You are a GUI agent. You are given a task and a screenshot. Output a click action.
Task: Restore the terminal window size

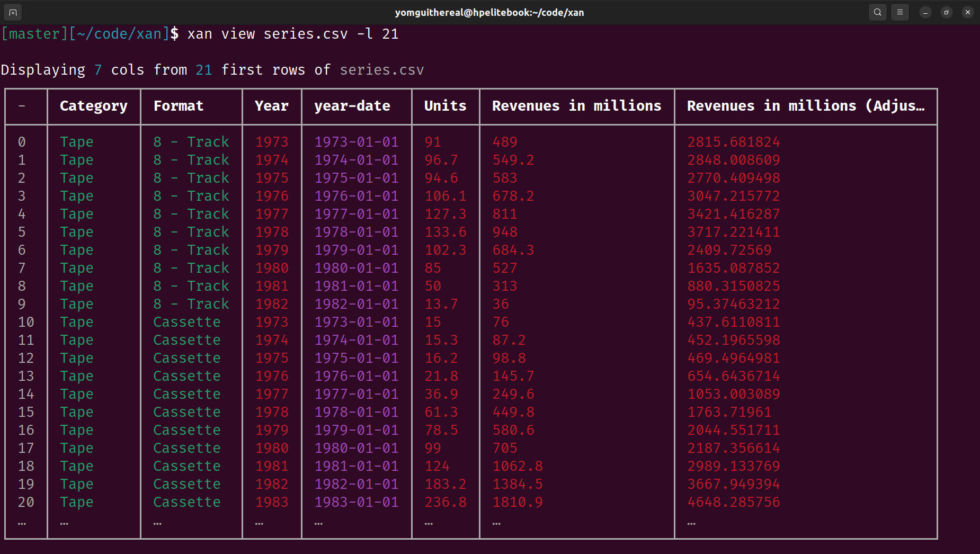click(946, 12)
